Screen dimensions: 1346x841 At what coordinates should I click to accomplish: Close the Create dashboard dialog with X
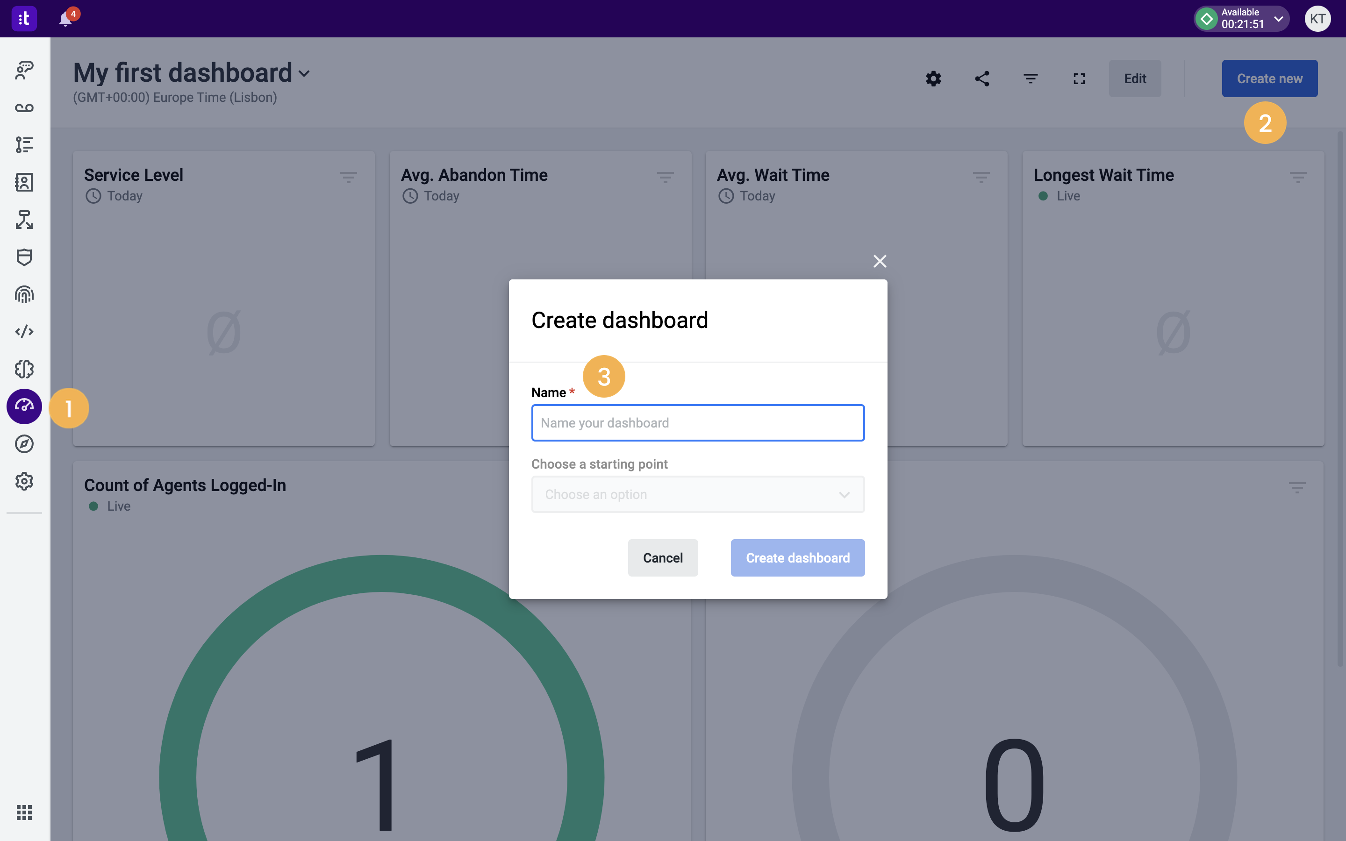[x=880, y=261]
